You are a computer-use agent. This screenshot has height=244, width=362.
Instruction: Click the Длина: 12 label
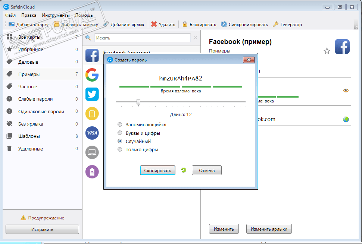(181, 114)
